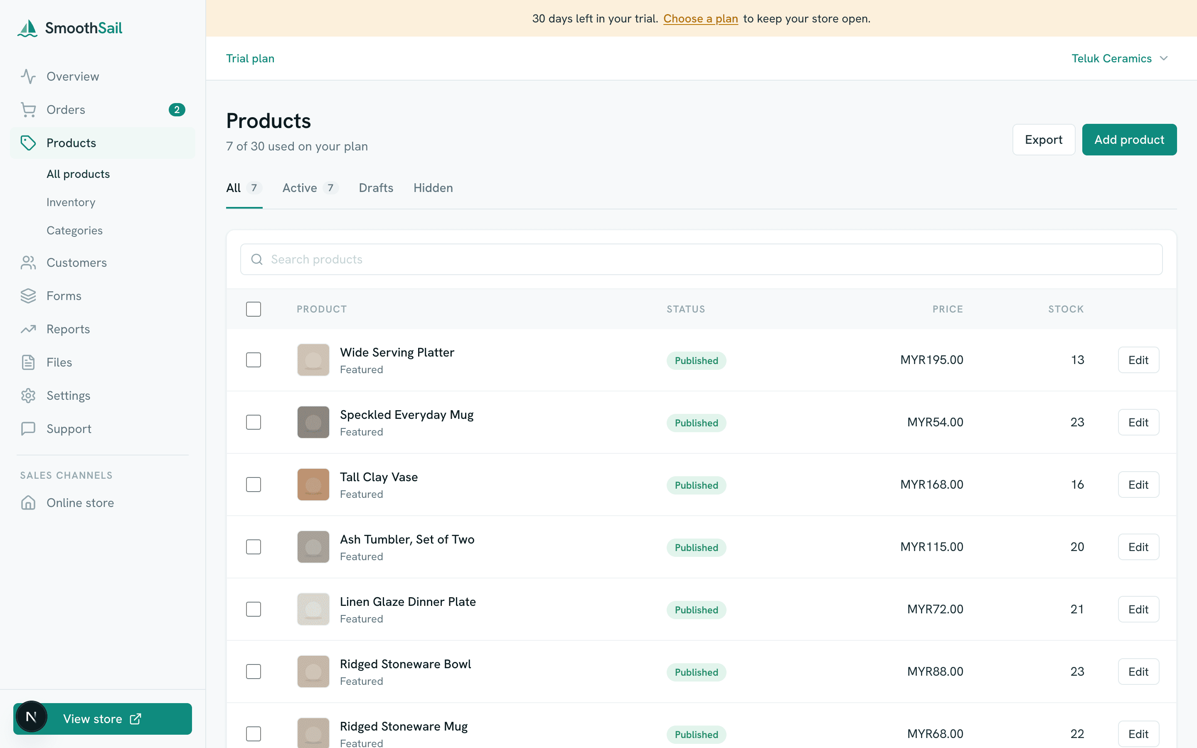Edit the Tall Clay Vase product

click(1138, 484)
